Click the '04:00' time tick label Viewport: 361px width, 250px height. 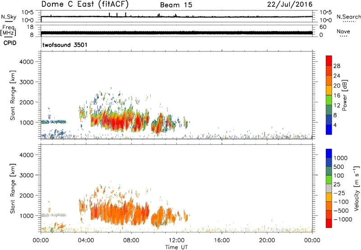(x=86, y=241)
